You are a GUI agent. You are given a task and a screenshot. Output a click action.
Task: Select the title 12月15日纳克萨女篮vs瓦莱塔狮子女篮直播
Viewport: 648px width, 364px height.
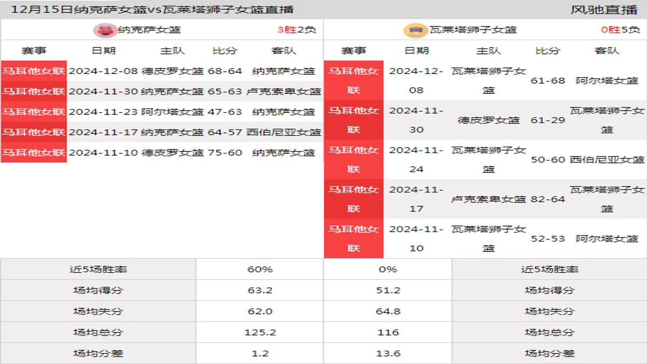click(x=152, y=10)
